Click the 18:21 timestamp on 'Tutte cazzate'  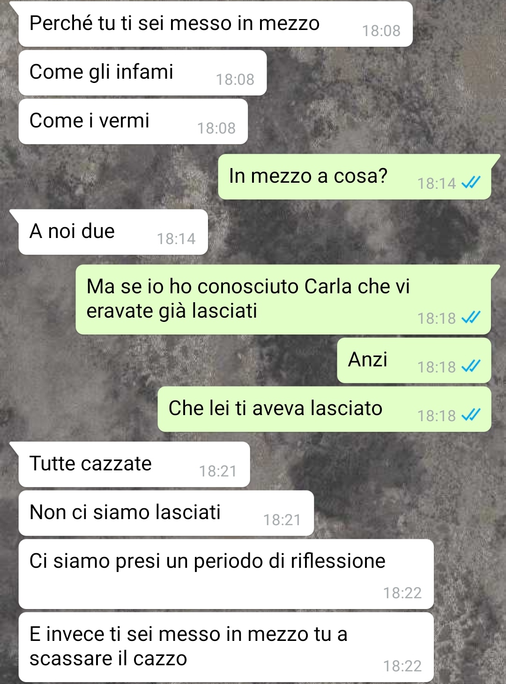[x=218, y=471]
